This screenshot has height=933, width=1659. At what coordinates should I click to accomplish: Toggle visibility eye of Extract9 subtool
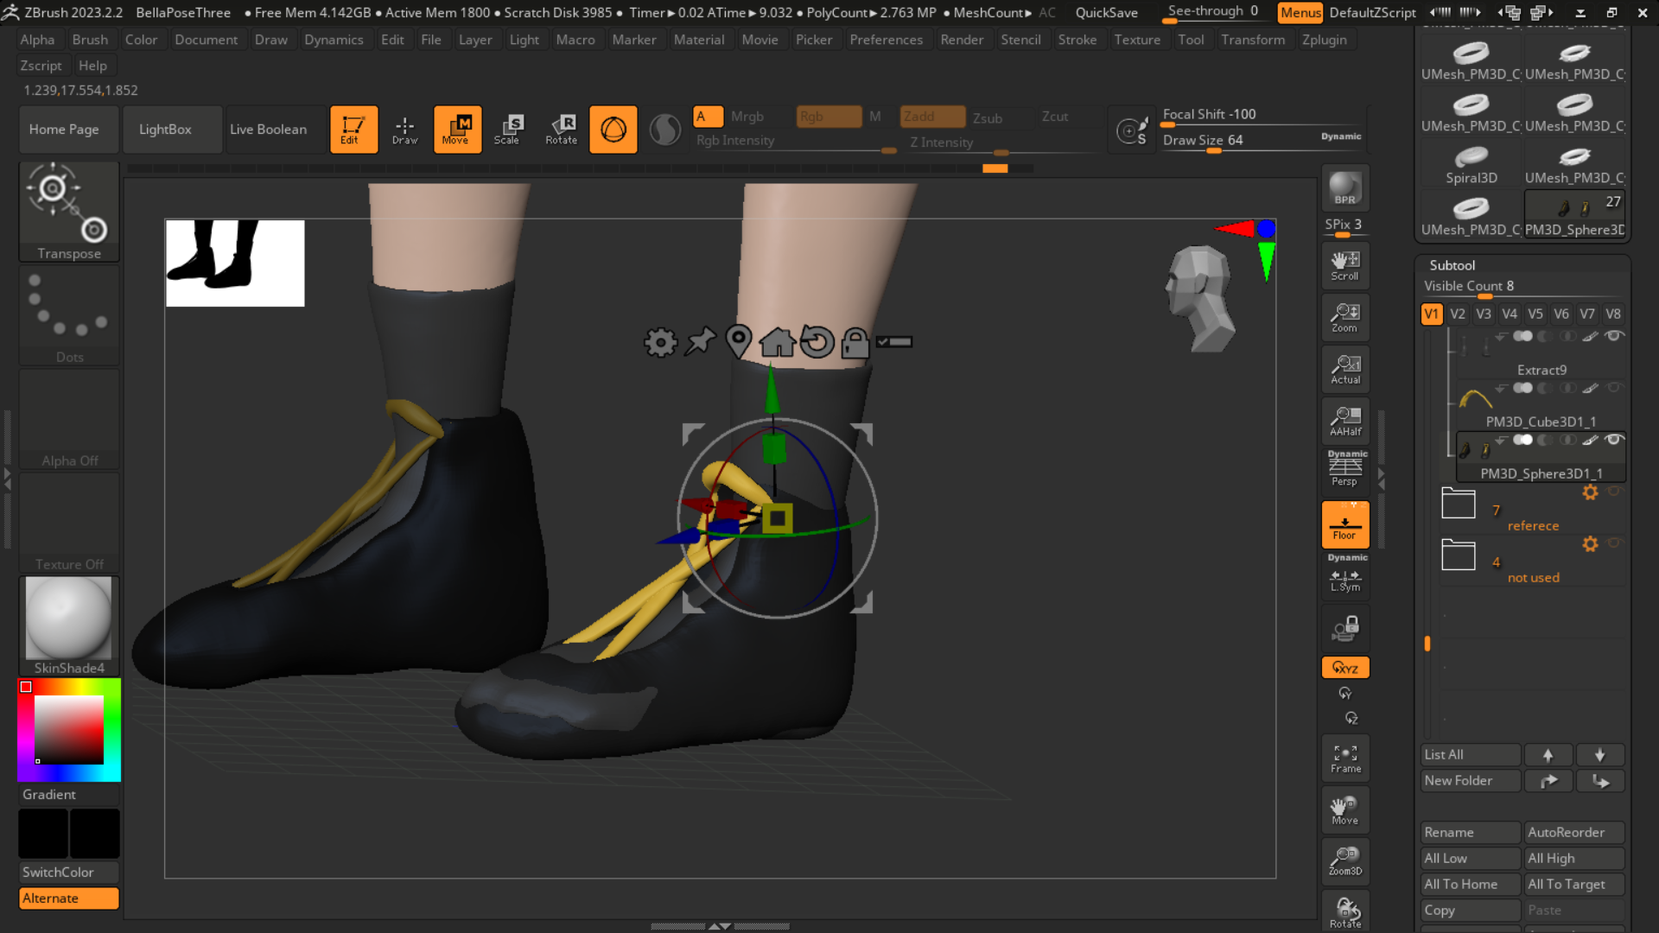coord(1613,336)
